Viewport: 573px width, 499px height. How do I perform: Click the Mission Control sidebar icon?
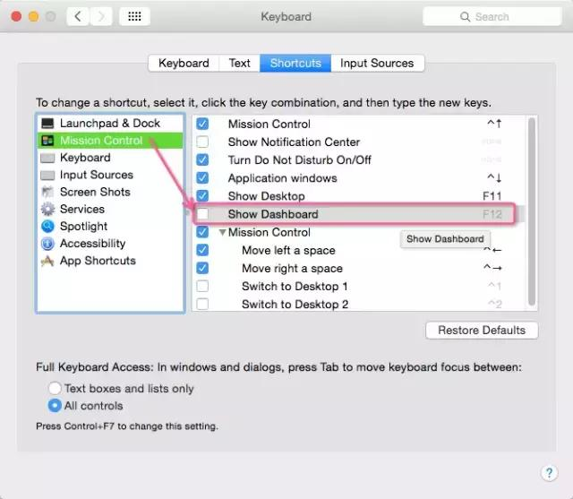coord(47,141)
